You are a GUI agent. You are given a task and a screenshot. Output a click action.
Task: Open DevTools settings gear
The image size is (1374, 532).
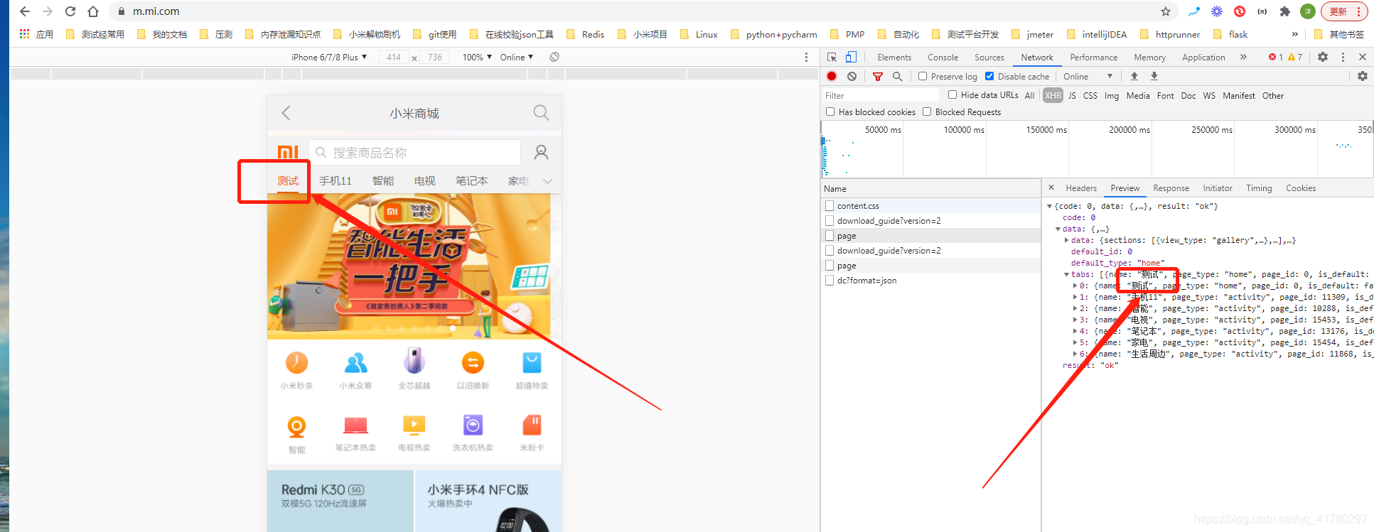tap(1323, 57)
